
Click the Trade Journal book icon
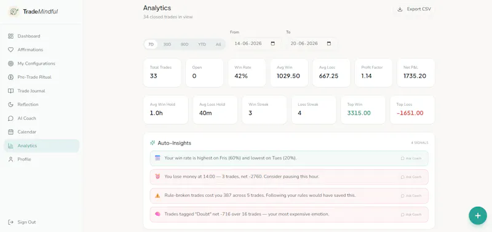(10, 90)
